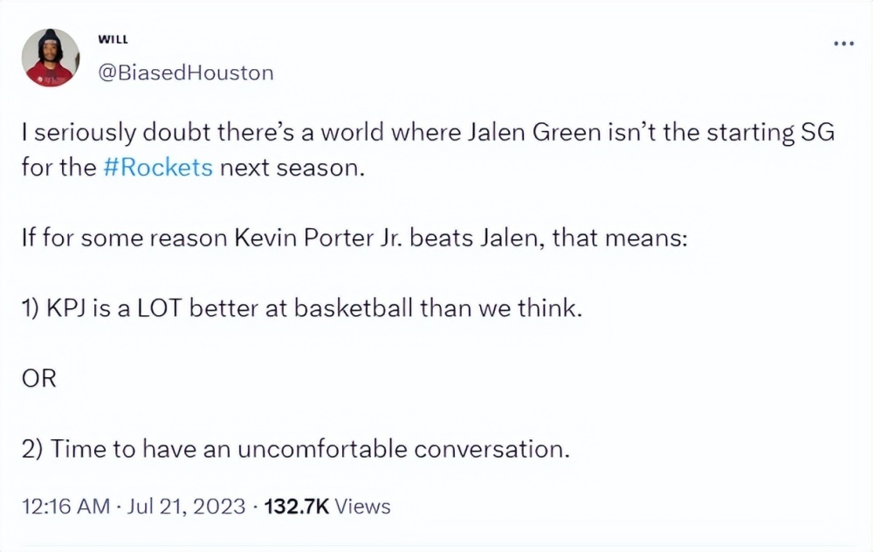Click 'that means:' in the tweet
Screen dimensions: 873x552
632,238
